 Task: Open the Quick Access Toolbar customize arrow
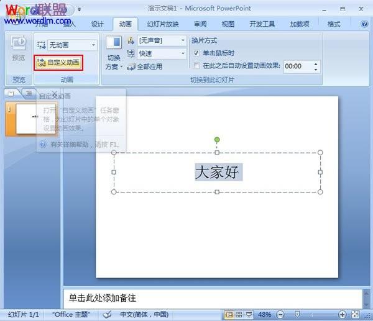(79, 10)
